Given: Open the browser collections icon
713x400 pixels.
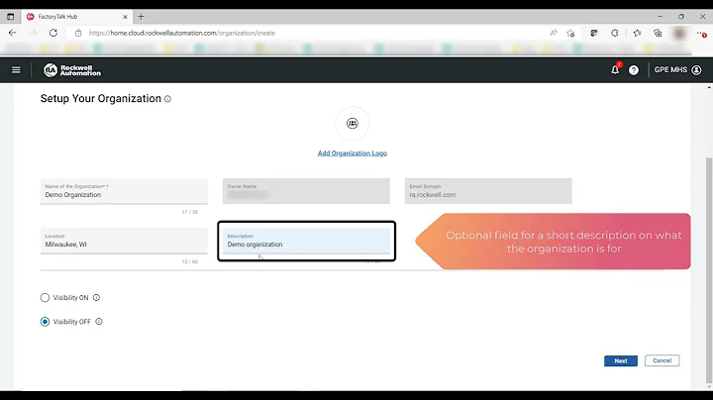Looking at the screenshot, I should click(x=658, y=33).
